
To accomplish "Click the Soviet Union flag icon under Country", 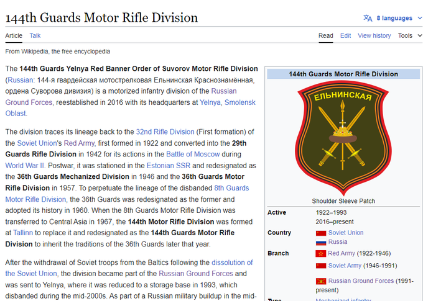I will click(x=321, y=233).
